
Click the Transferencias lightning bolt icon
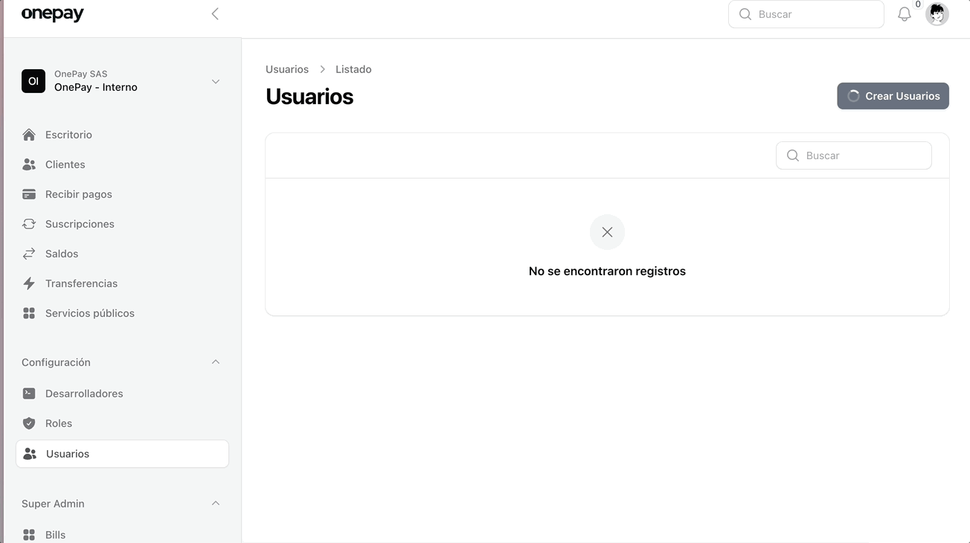pos(29,283)
